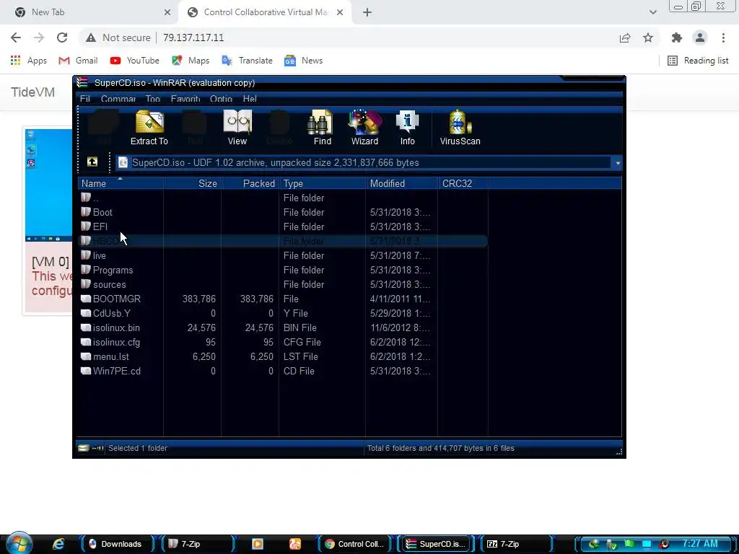The image size is (739, 554).
Task: Open the Maps bookmark
Action: (191, 61)
